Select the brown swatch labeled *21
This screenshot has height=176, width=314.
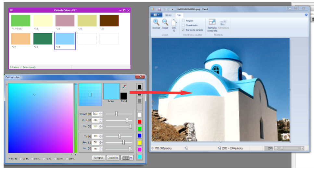point(109,21)
